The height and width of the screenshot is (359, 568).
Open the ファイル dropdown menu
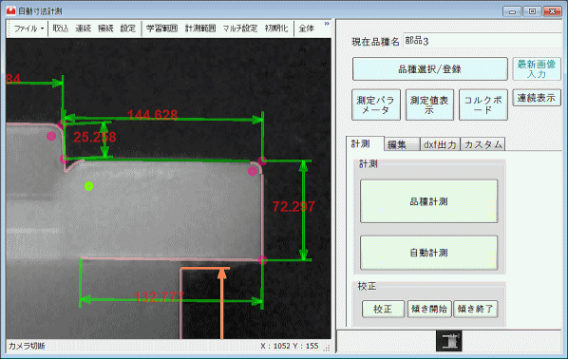pyautogui.click(x=28, y=28)
